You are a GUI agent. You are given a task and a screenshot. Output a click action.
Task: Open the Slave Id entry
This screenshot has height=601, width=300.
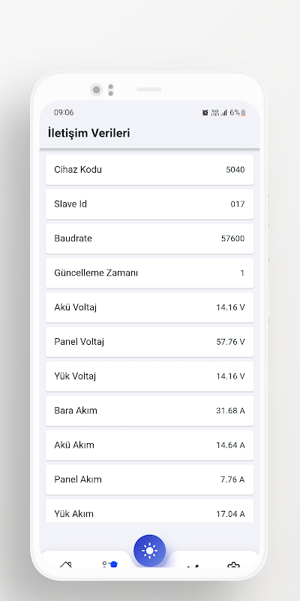[149, 204]
